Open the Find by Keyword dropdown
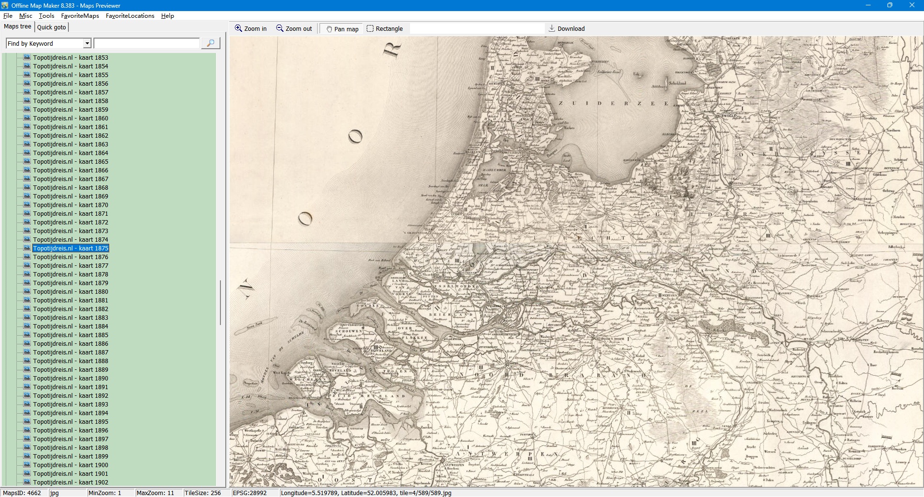Screen dimensions: 924x497 tap(87, 43)
